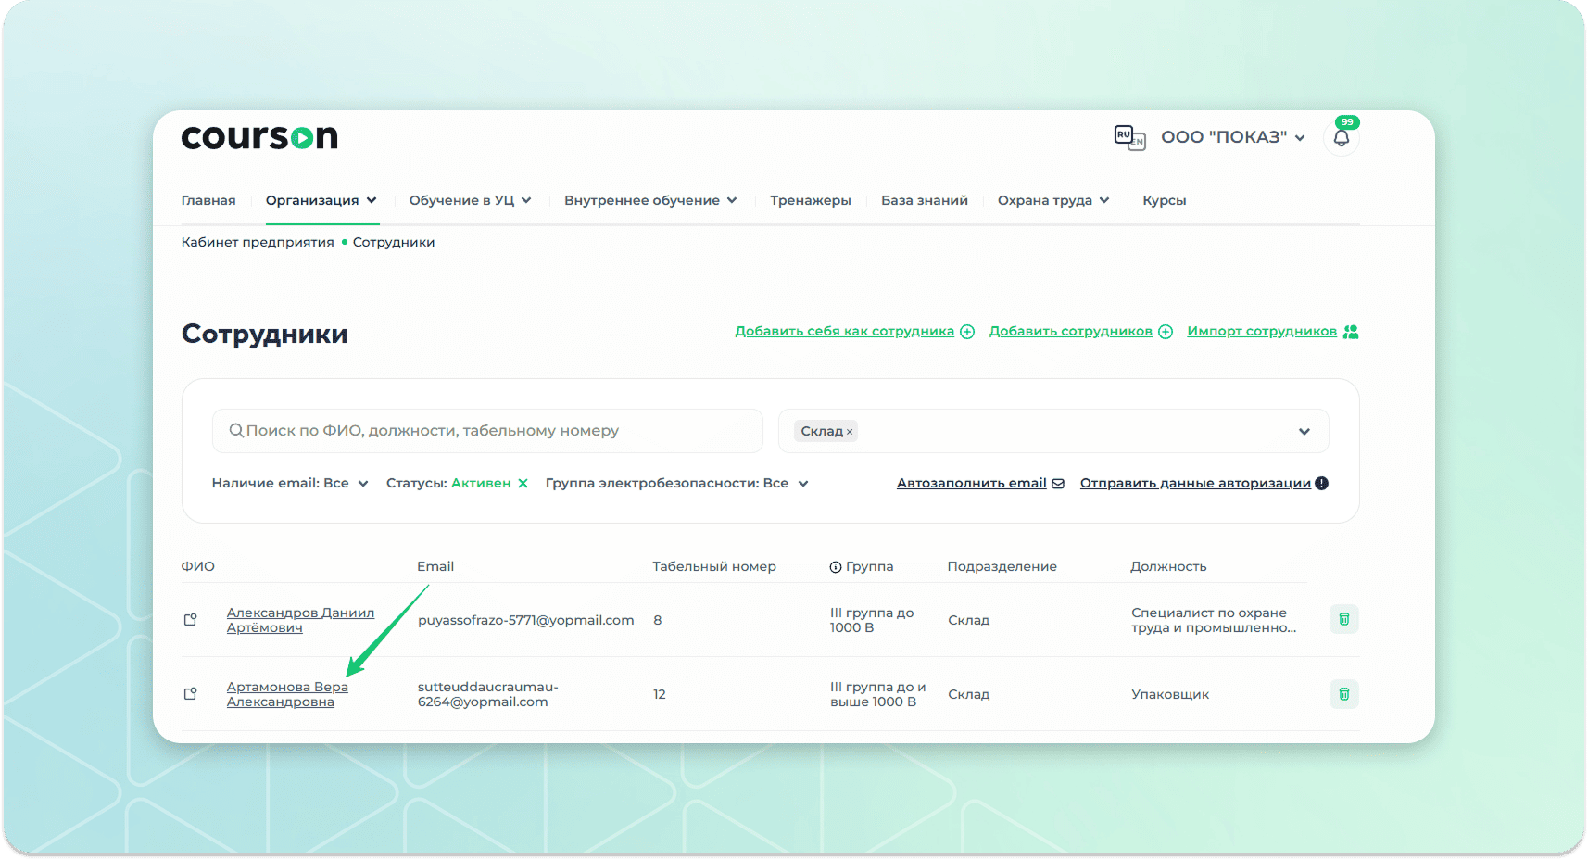The height and width of the screenshot is (860, 1588).
Task: Open the Наличие email filter dropdown
Action: [289, 483]
